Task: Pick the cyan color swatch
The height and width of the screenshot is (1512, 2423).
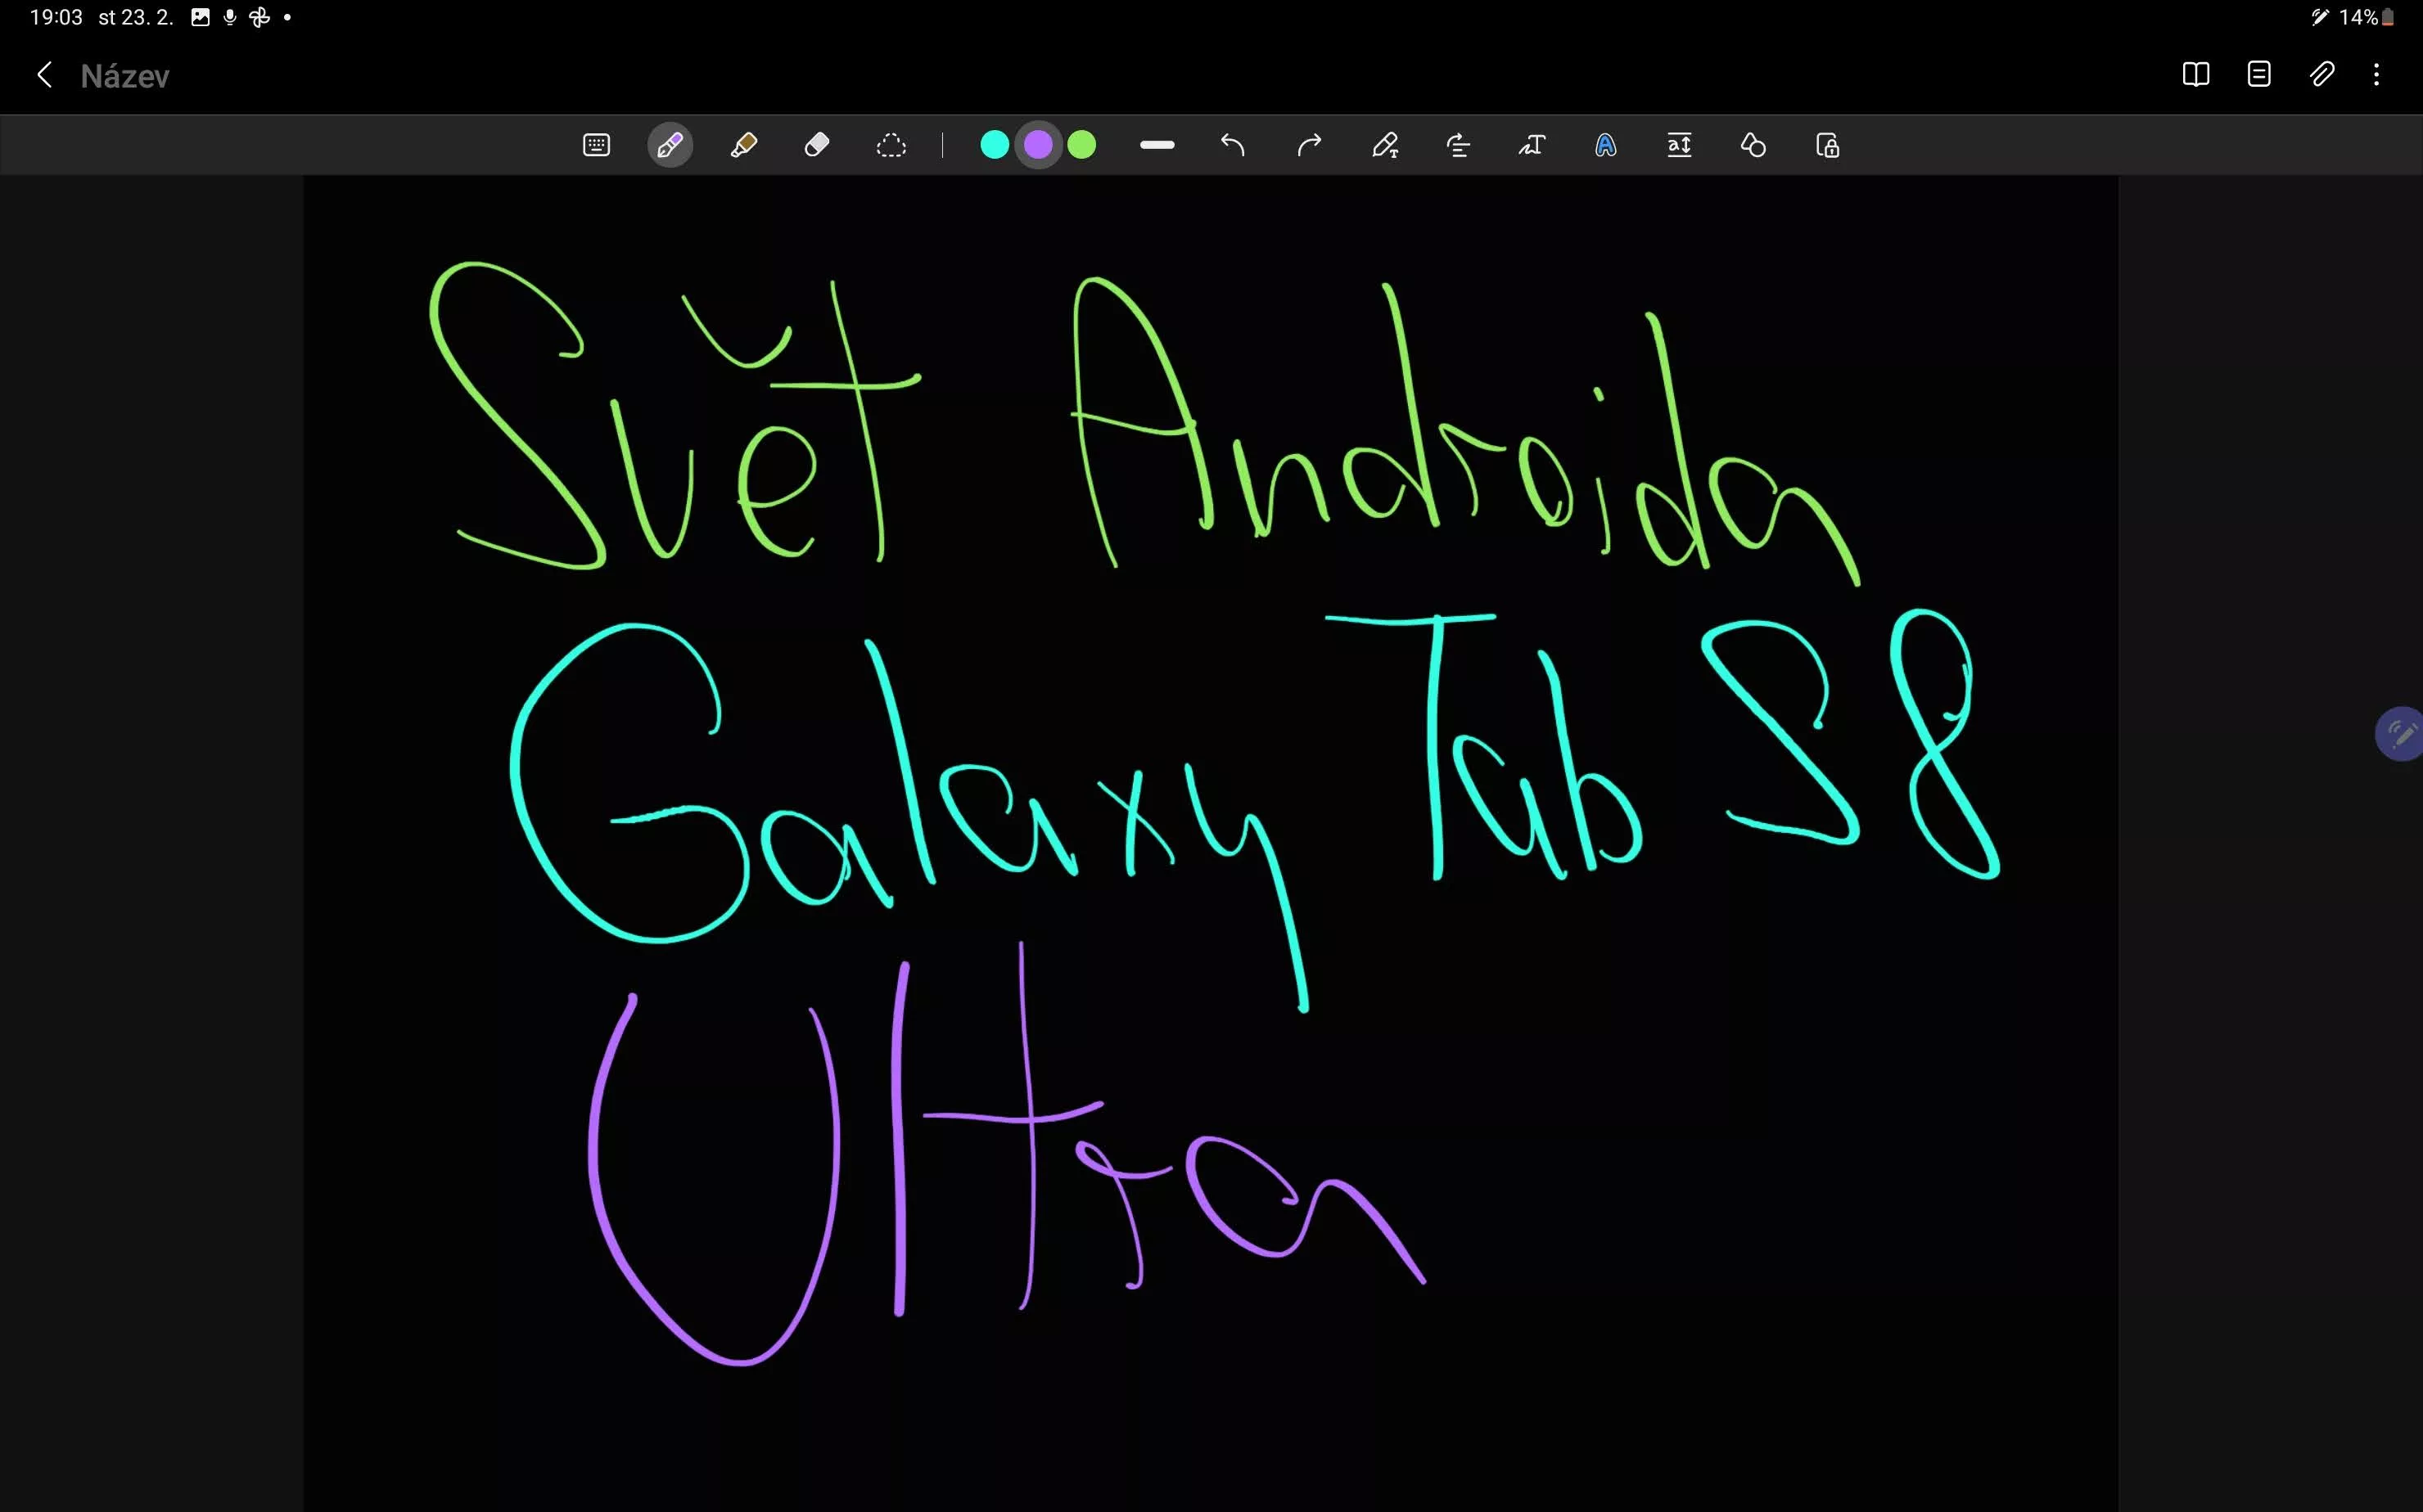Action: pos(995,145)
